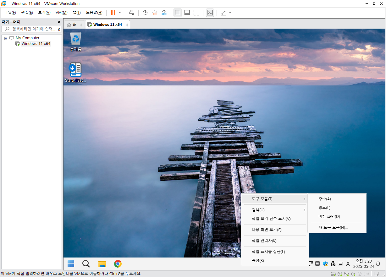Click the stretch guest display icon
Viewport: 386px width, 277px height.
[223, 13]
